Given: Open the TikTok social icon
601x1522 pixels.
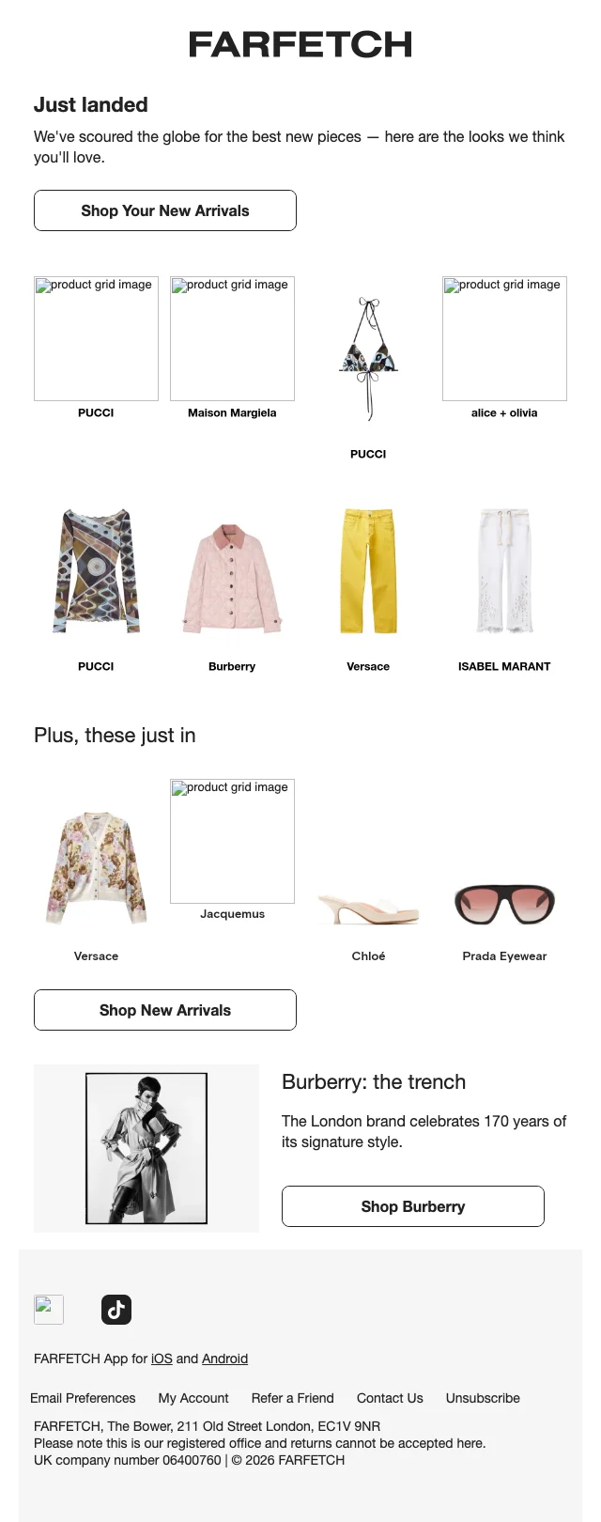Looking at the screenshot, I should click(x=116, y=1310).
